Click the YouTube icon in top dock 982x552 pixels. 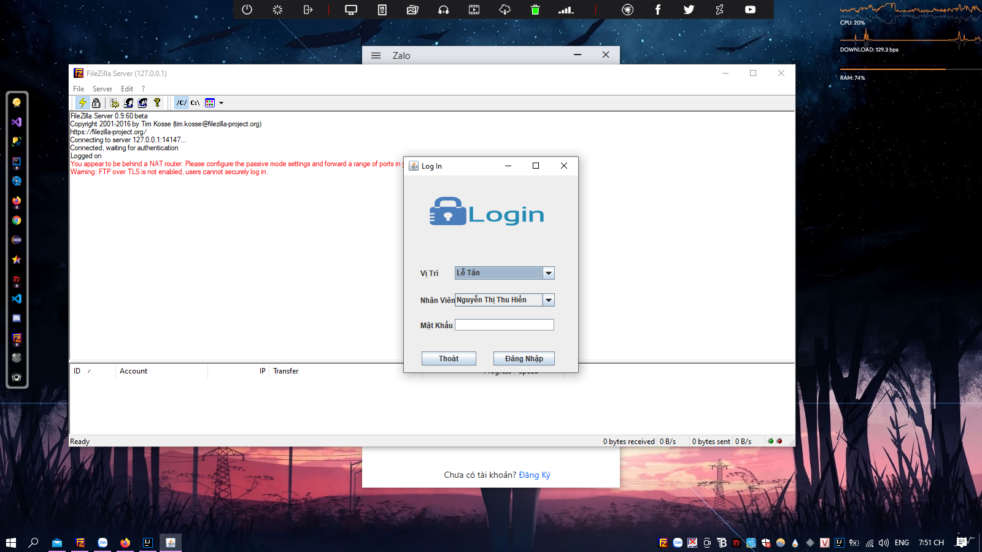(750, 10)
